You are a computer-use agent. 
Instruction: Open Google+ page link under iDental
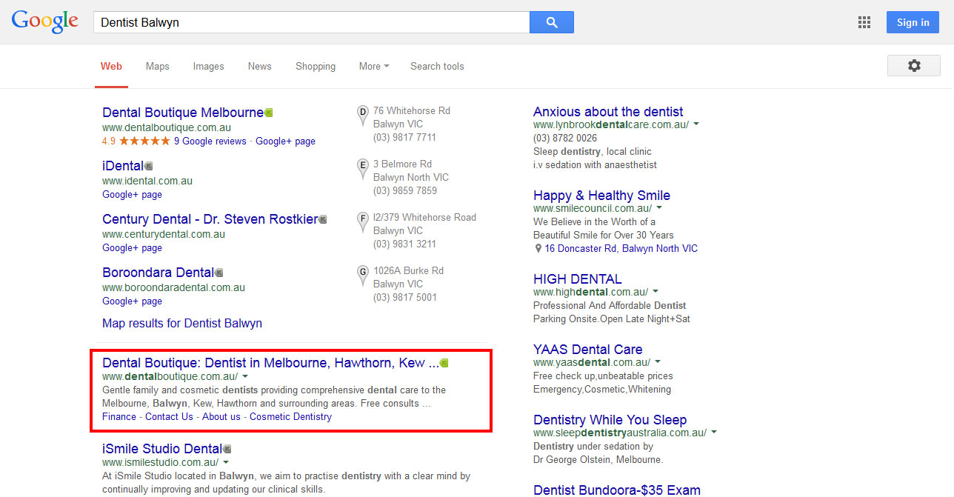pos(132,194)
